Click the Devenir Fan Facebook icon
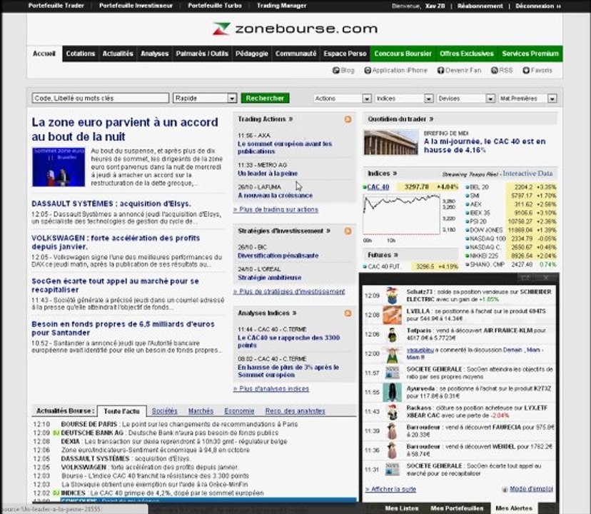This screenshot has height=514, width=591. pyautogui.click(x=440, y=71)
